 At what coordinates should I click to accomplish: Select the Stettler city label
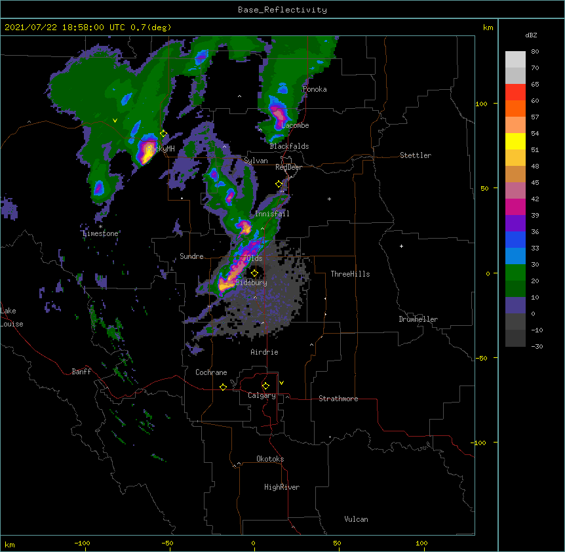416,155
